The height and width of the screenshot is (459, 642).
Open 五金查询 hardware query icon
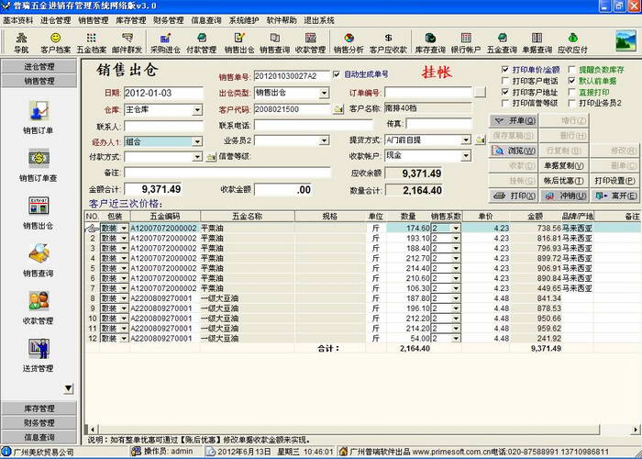502,42
